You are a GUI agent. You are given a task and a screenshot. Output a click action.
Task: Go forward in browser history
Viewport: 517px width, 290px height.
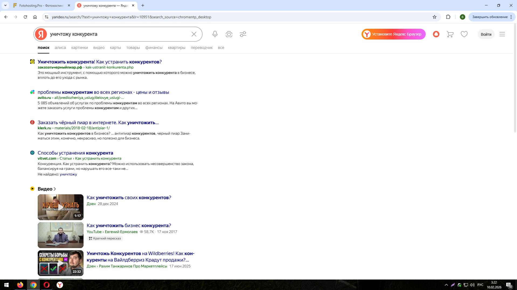[16, 17]
